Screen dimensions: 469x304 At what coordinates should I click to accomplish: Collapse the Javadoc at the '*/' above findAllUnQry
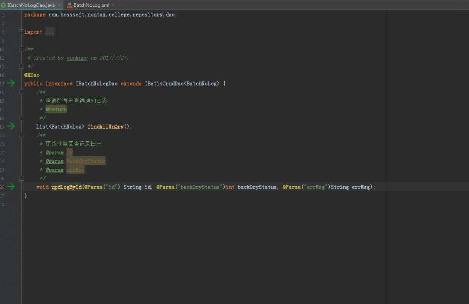(x=21, y=118)
